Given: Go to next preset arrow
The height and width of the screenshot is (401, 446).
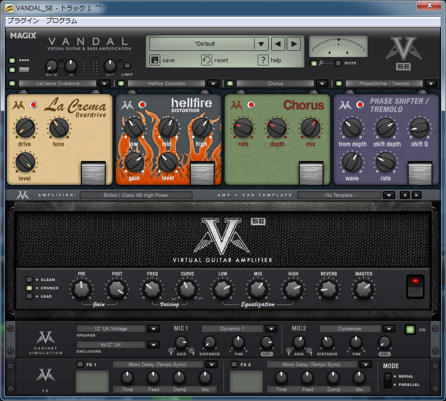Looking at the screenshot, I should (294, 44).
